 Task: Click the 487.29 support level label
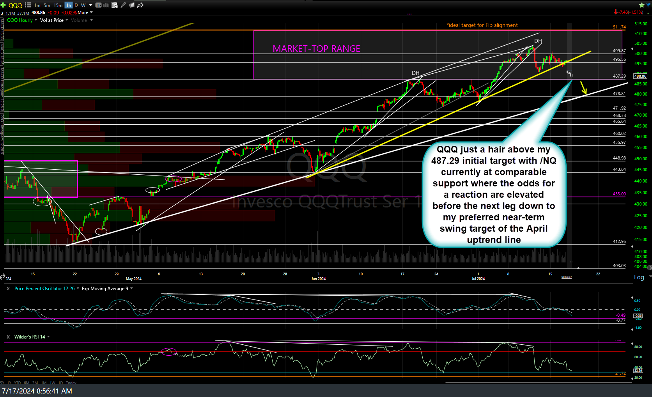click(619, 76)
